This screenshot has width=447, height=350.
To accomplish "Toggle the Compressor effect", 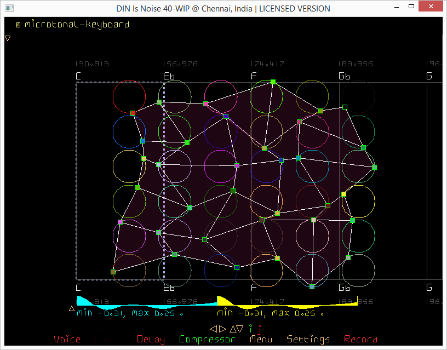I will [207, 340].
